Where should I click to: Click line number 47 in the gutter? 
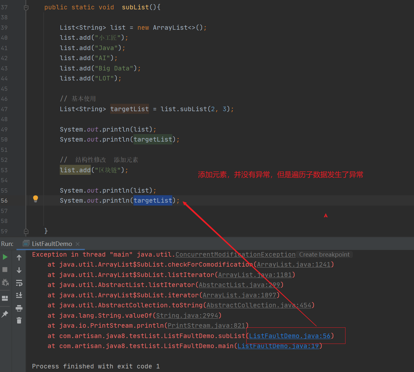point(4,109)
